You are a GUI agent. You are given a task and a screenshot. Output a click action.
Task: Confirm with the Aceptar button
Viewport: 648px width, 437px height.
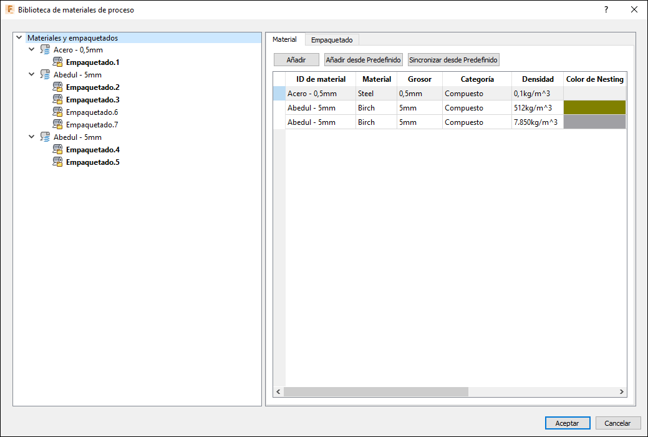568,423
